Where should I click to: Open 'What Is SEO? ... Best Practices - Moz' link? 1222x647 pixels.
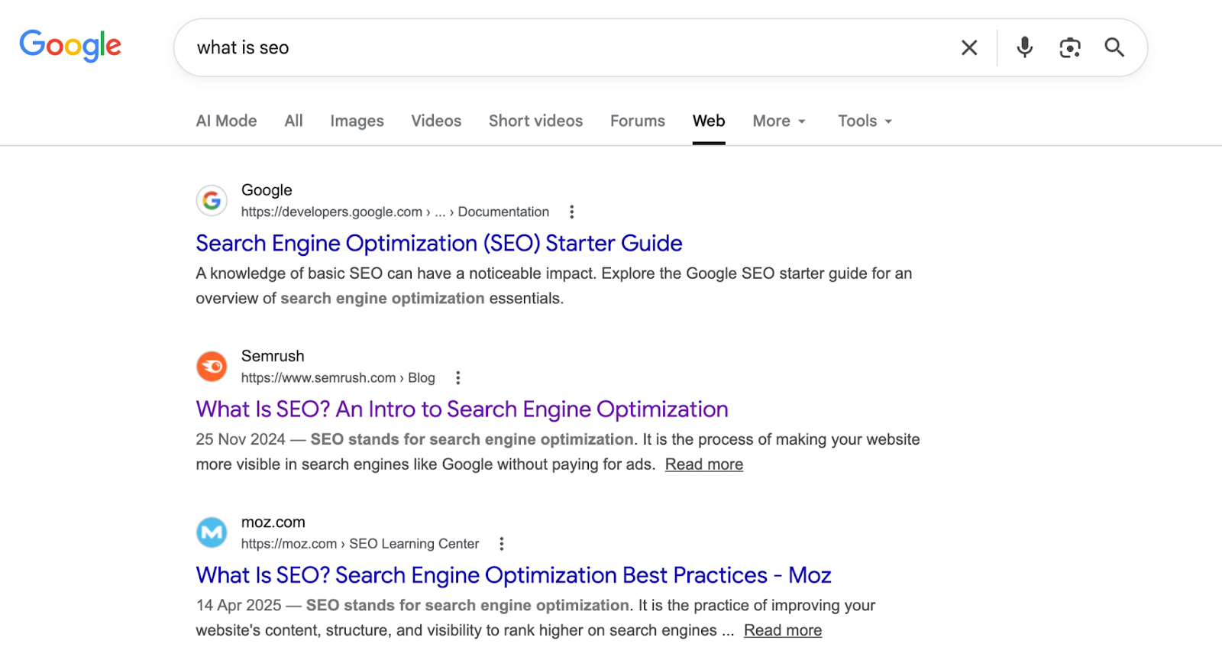pos(513,575)
